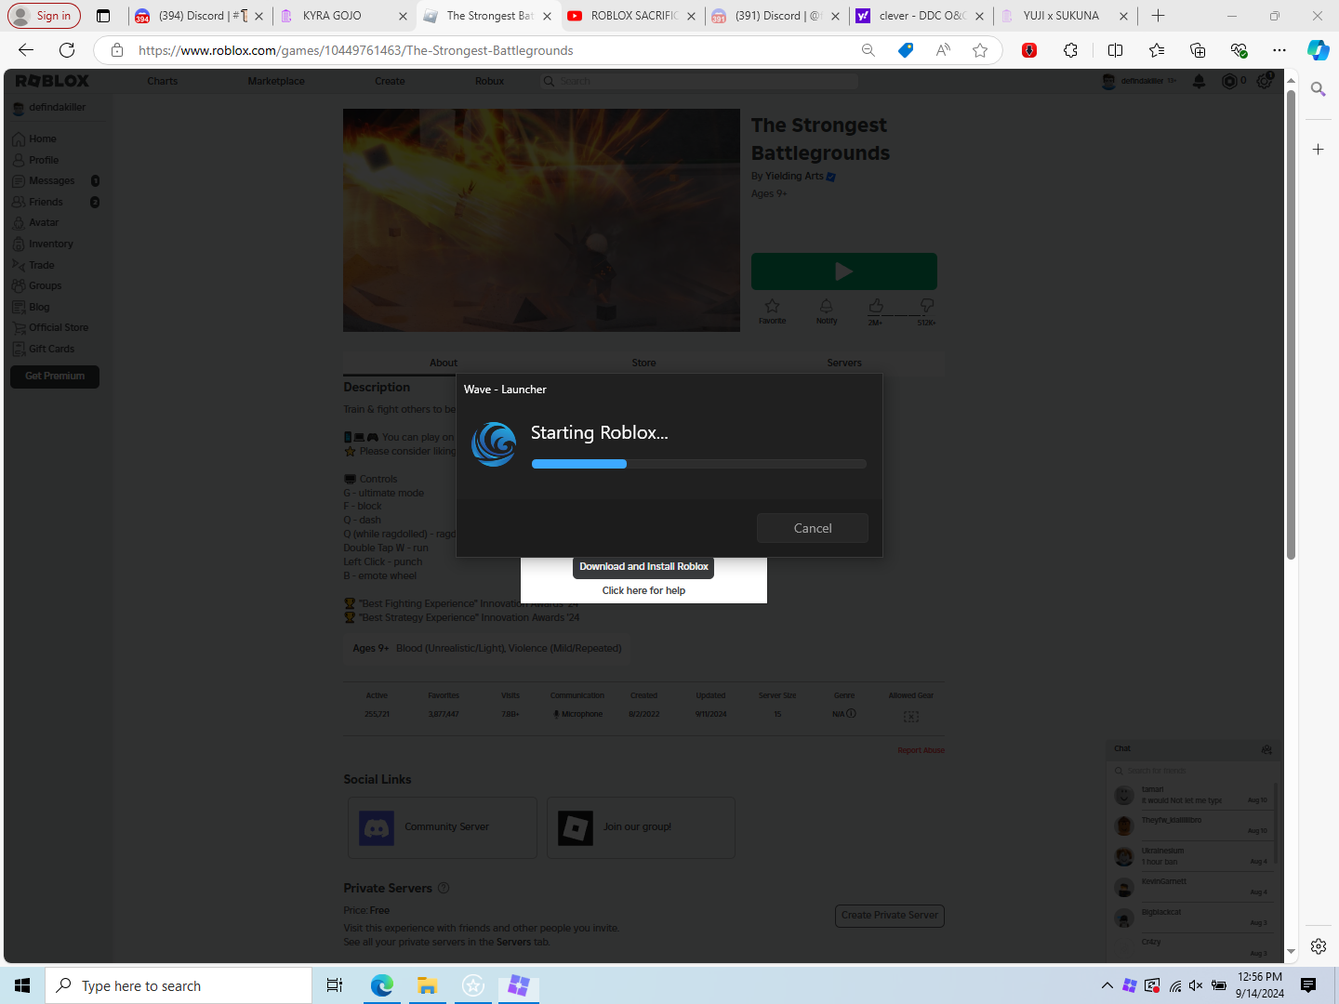Cancel the Wave launcher
The height and width of the screenshot is (1004, 1339).
(x=812, y=528)
